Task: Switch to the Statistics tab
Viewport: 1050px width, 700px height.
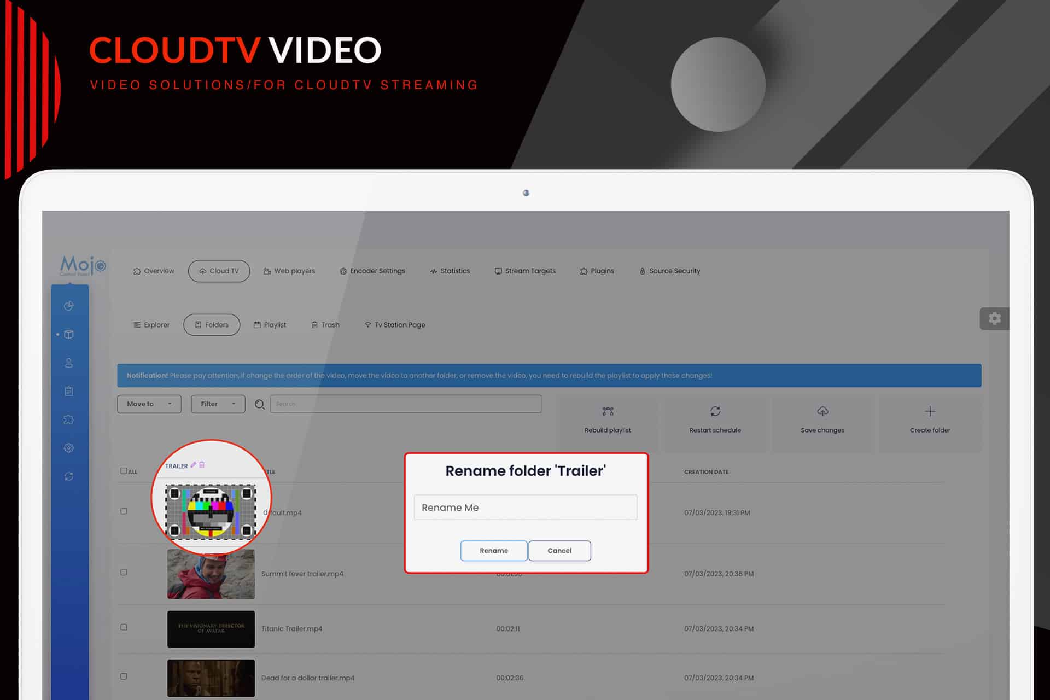Action: 450,271
